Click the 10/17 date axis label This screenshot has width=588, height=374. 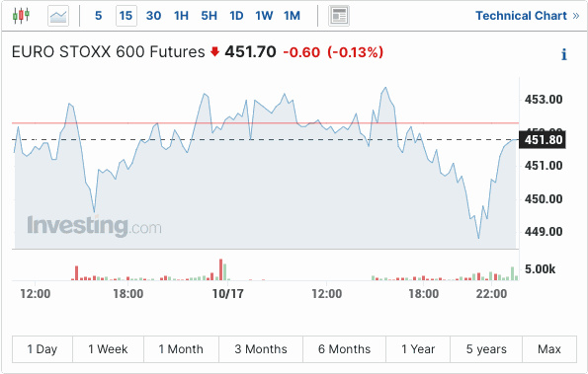pyautogui.click(x=227, y=294)
